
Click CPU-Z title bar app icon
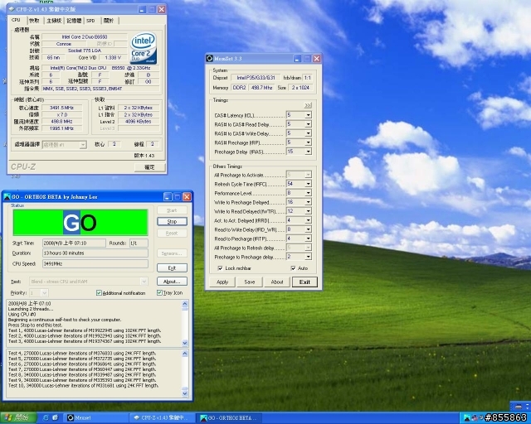[x=12, y=9]
